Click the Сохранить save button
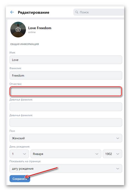The height and width of the screenshot is (191, 130). 20,179
